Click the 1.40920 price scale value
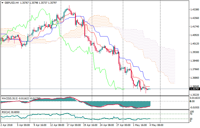 click(194, 35)
